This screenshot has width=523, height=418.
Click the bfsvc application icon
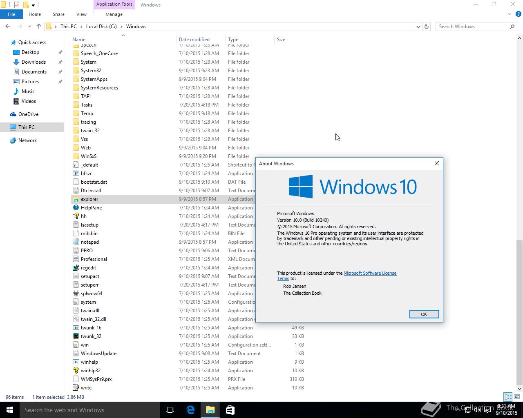[x=76, y=173]
